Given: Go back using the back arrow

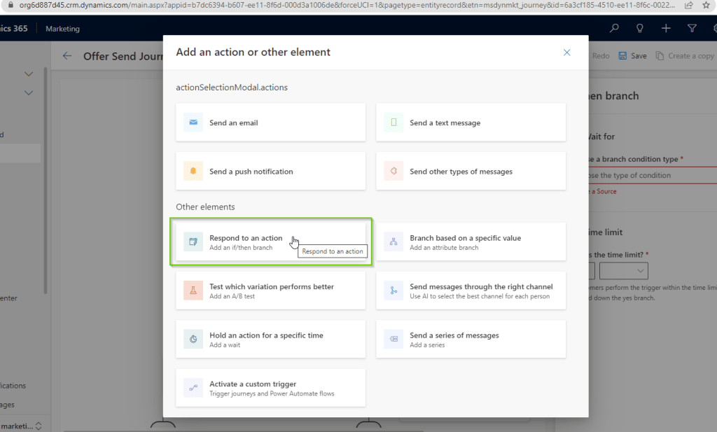Looking at the screenshot, I should point(67,56).
